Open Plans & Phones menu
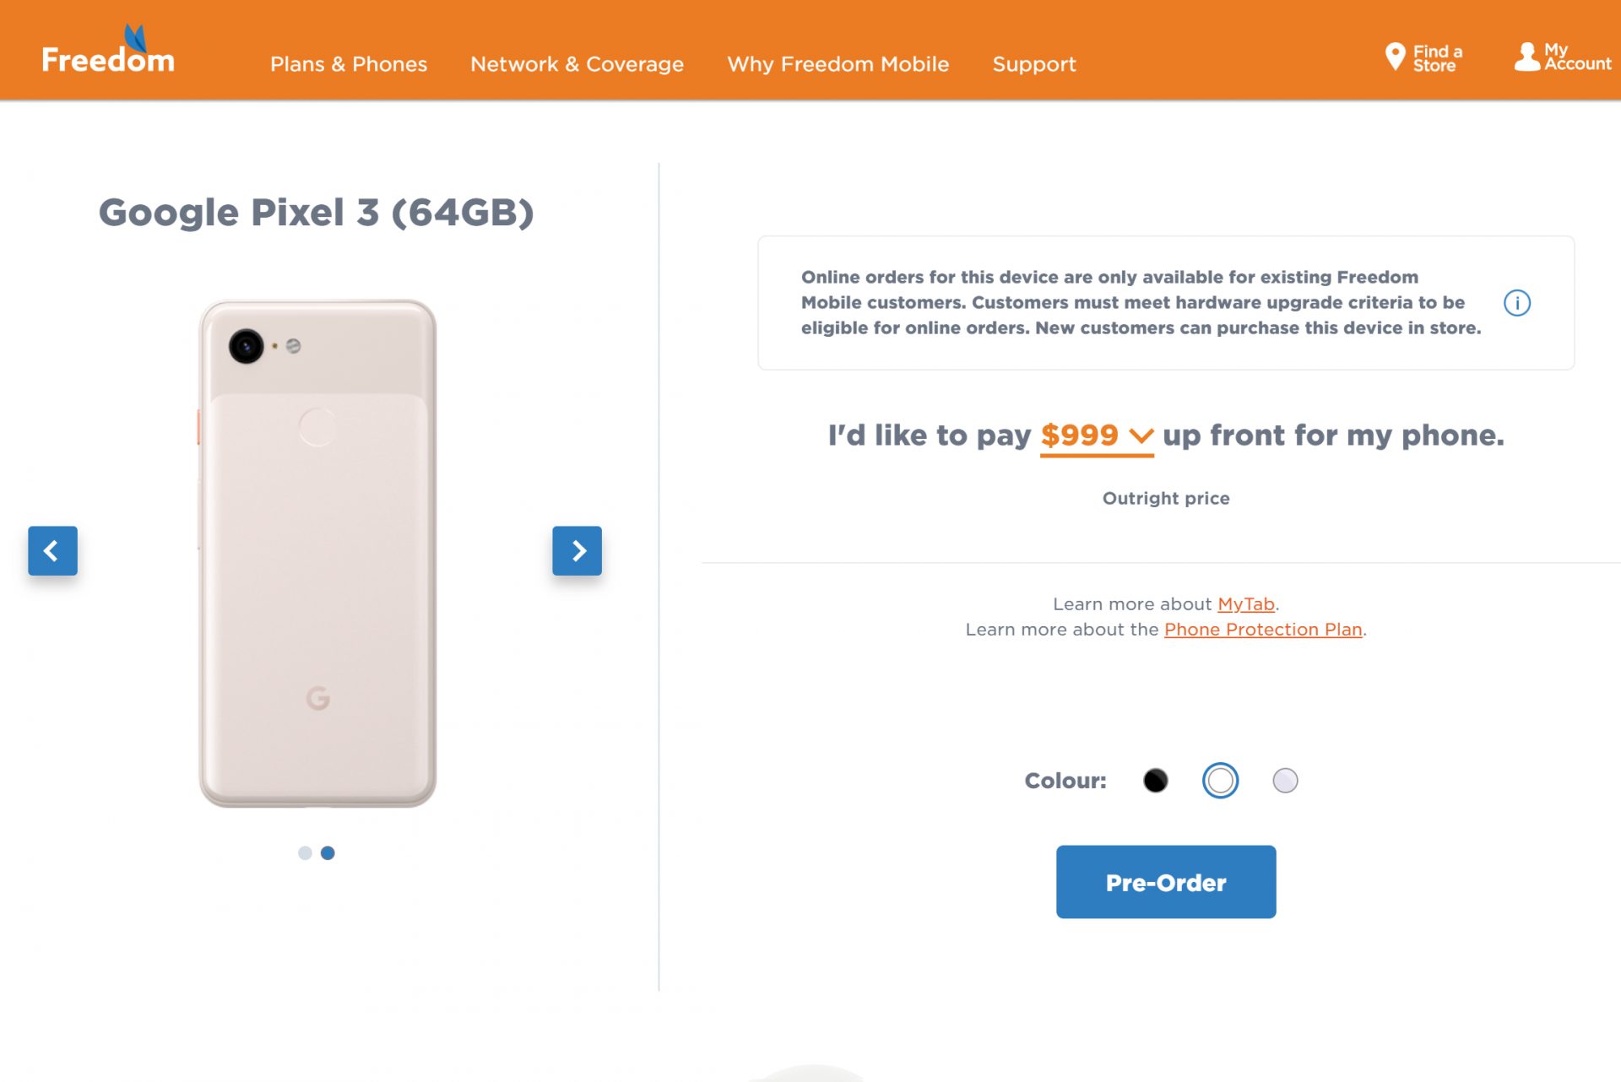The height and width of the screenshot is (1082, 1621). point(349,64)
